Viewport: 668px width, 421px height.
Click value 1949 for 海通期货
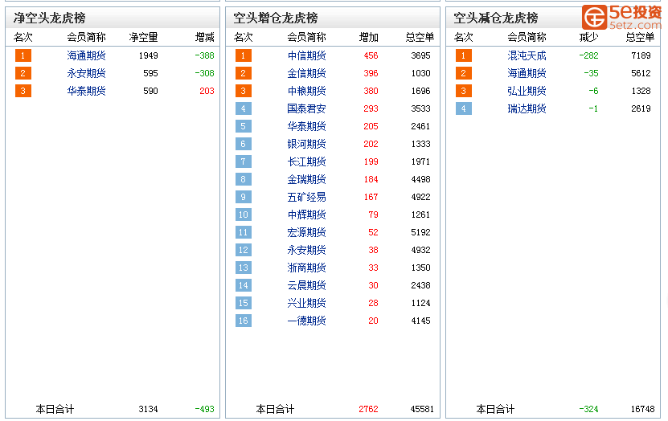pyautogui.click(x=148, y=55)
